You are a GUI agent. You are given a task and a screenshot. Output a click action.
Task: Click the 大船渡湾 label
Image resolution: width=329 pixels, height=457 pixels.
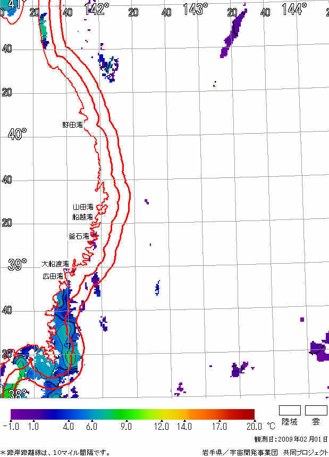point(55,264)
